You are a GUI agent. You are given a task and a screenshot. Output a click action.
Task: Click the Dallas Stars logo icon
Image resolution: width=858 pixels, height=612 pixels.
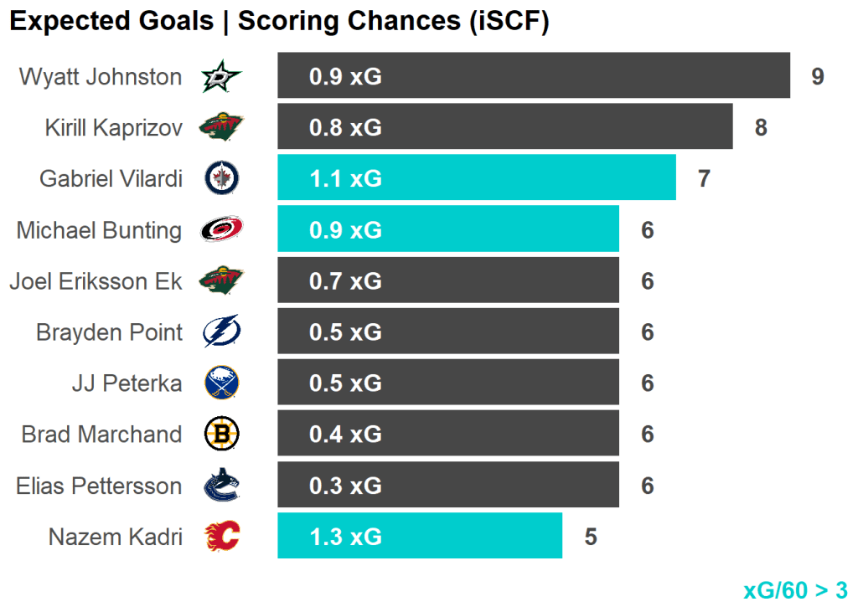click(x=222, y=77)
